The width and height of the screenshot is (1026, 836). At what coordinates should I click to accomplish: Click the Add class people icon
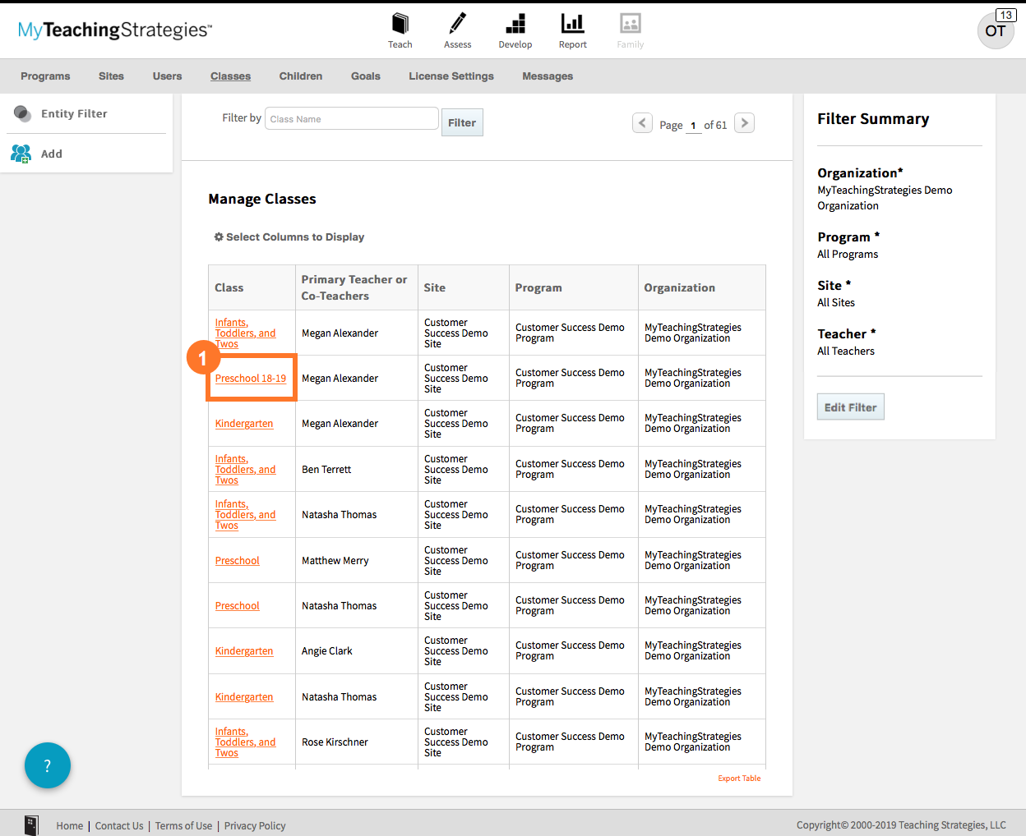coord(21,154)
